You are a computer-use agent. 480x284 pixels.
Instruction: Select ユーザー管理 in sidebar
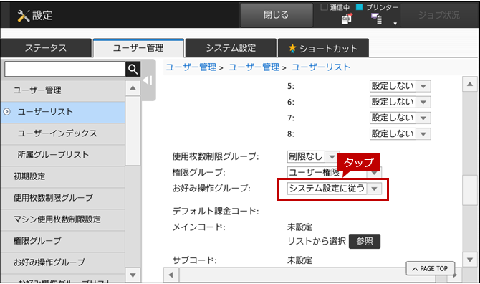(x=63, y=90)
